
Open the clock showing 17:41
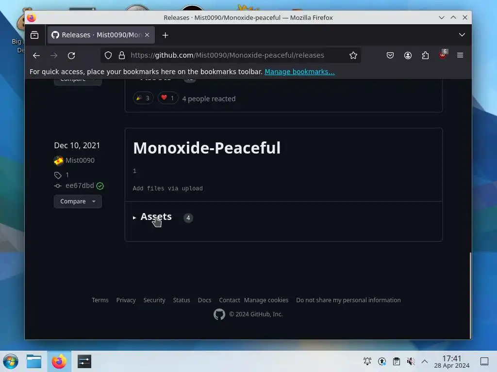click(452, 361)
